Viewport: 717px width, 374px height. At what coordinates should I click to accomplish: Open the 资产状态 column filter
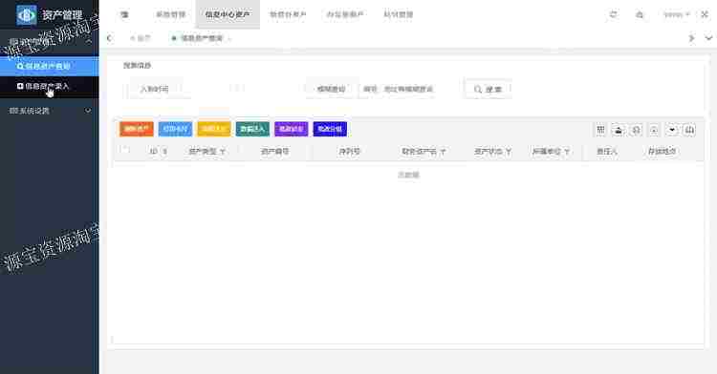508,152
